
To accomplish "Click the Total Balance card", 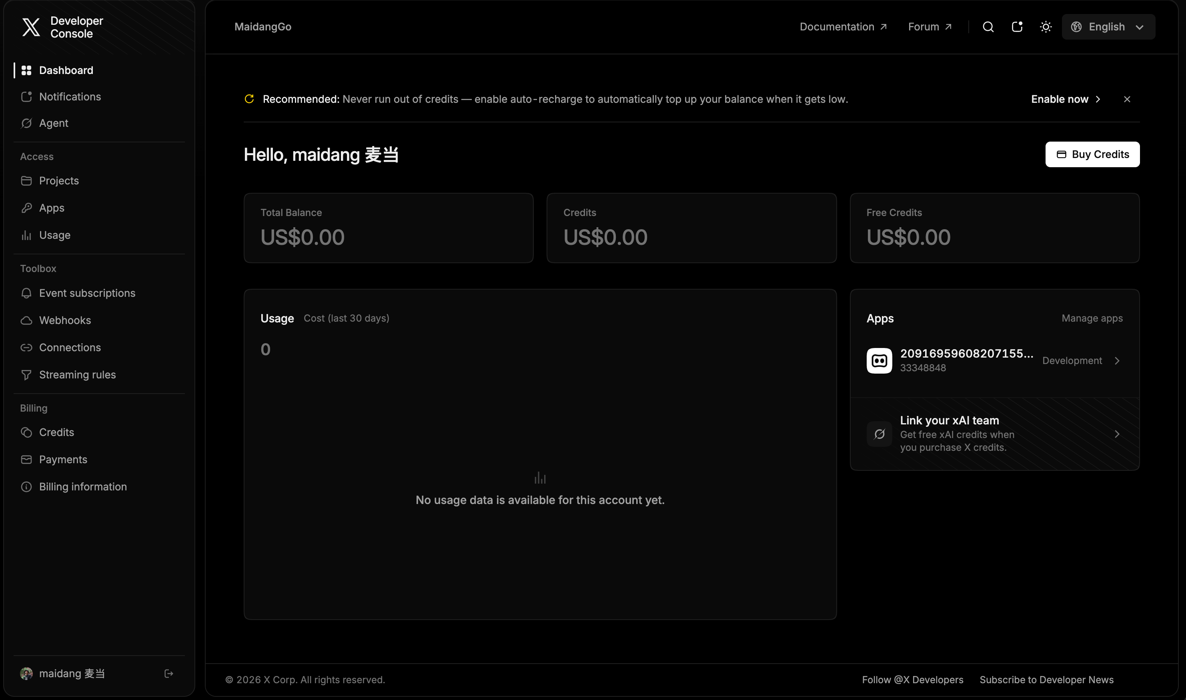I will [x=389, y=228].
